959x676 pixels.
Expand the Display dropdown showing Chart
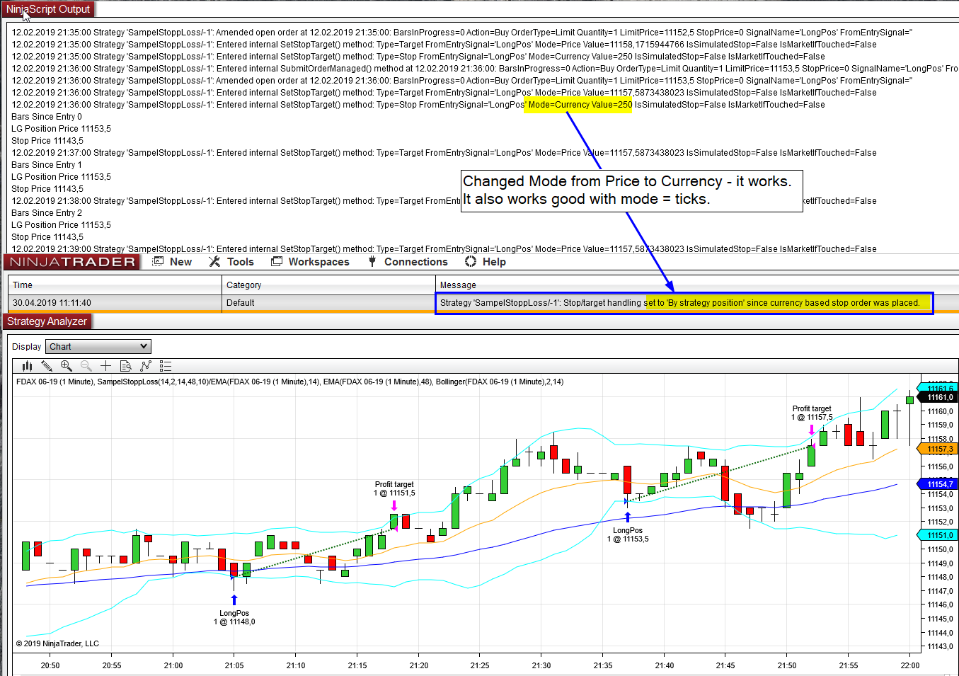(x=98, y=346)
